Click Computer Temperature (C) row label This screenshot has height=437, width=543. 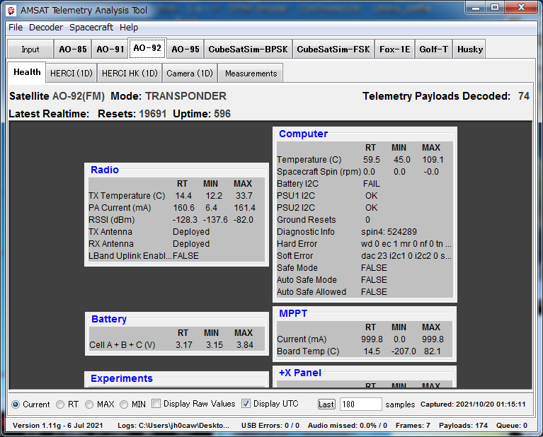(309, 160)
